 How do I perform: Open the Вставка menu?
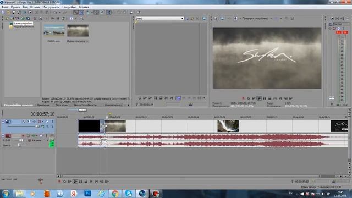[35, 7]
